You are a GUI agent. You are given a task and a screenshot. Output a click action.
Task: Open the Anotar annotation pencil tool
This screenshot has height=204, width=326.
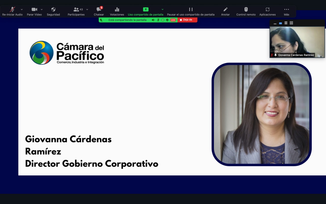click(225, 11)
